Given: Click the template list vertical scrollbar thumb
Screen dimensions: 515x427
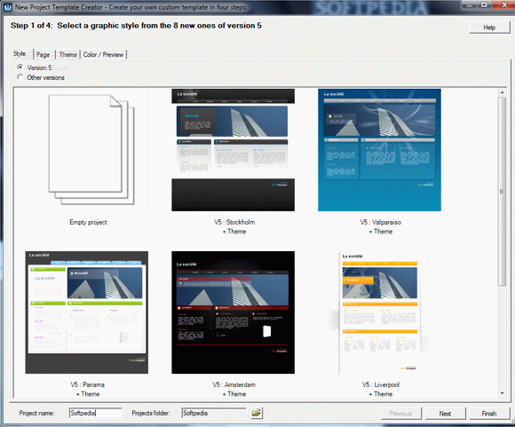Looking at the screenshot, I should point(502,192).
